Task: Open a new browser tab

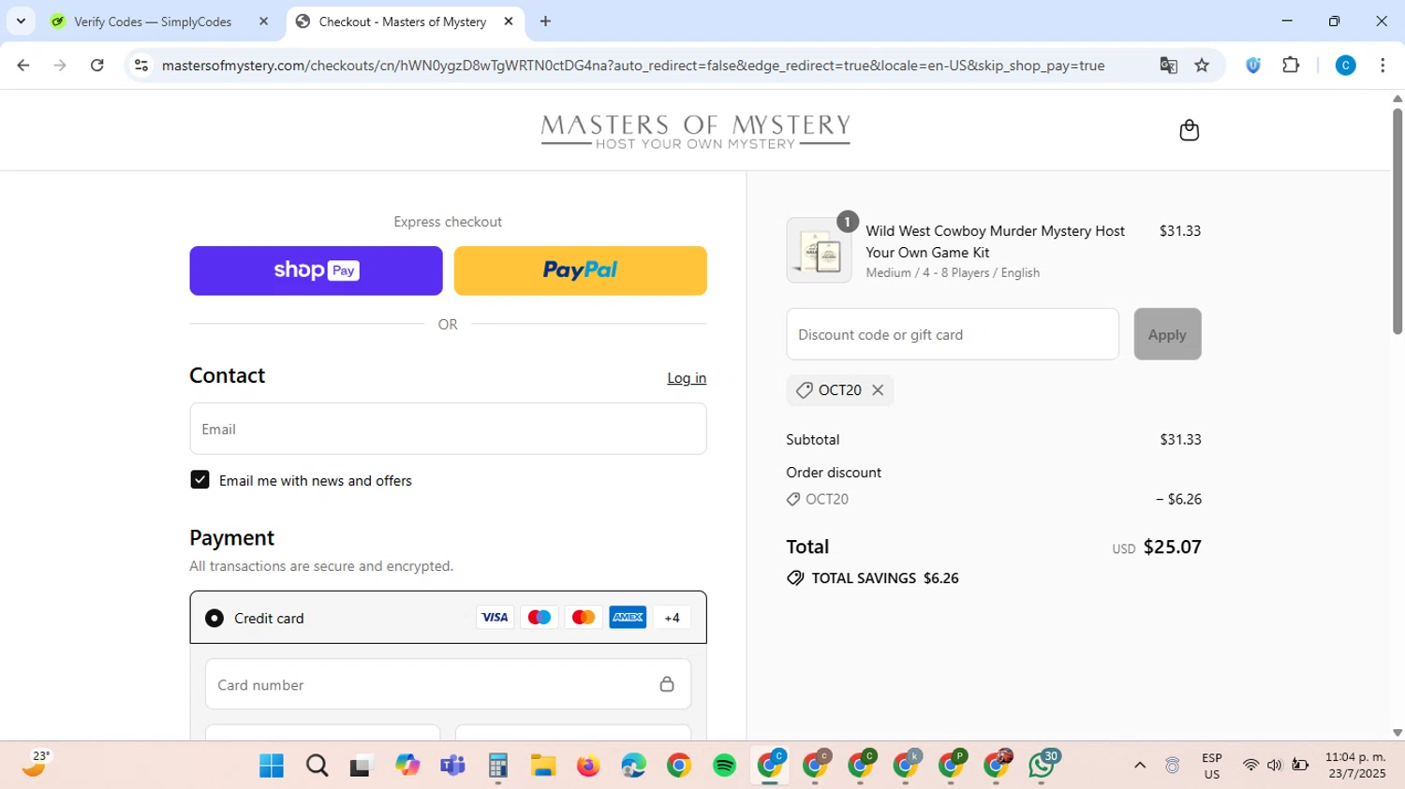Action: (545, 22)
